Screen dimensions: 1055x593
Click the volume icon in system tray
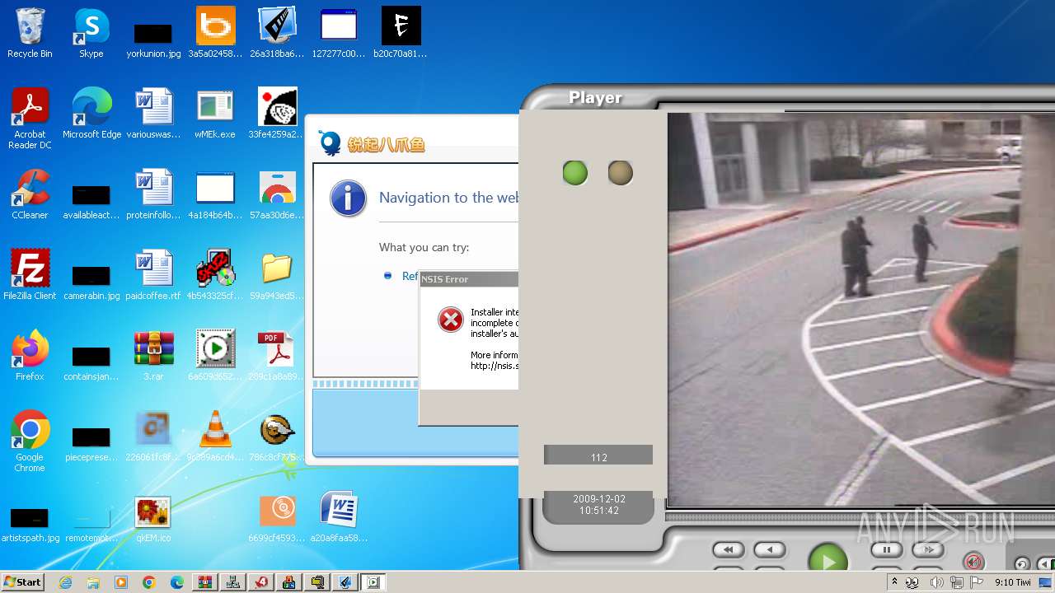pyautogui.click(x=937, y=582)
